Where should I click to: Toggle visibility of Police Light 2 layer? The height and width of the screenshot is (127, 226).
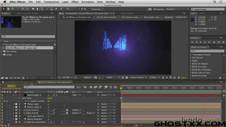point(2,95)
